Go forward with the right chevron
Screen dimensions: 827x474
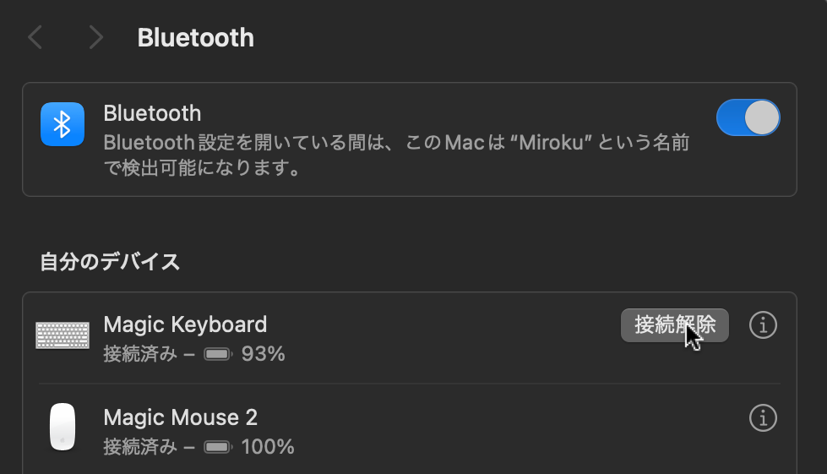[x=95, y=37]
